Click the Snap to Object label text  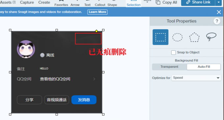point(188,52)
